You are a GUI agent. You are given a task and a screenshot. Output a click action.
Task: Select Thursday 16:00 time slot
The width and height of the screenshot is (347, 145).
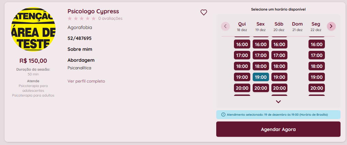coord(242,44)
